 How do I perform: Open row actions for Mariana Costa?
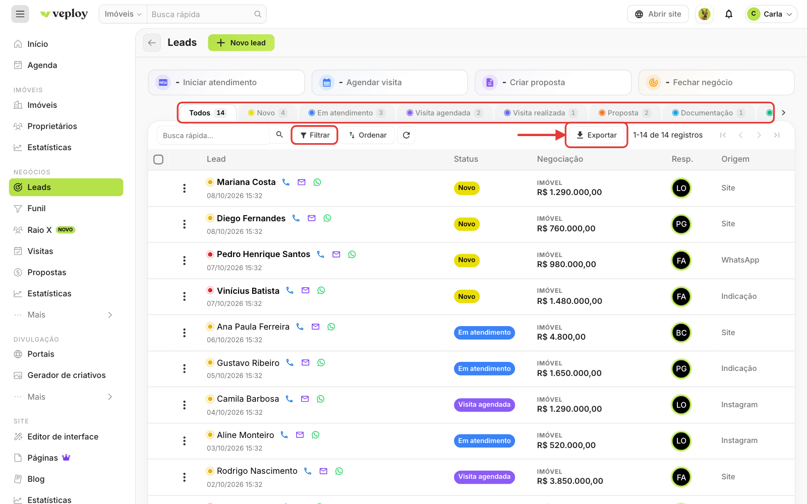click(185, 188)
